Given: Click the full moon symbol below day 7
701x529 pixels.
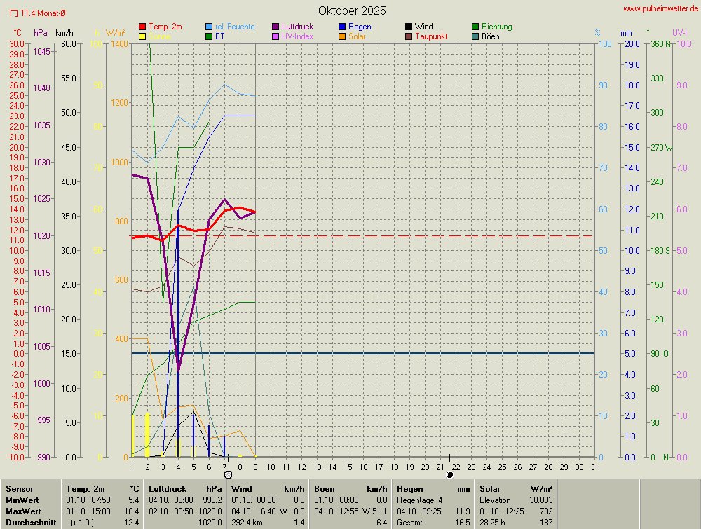Looking at the screenshot, I should pyautogui.click(x=228, y=474).
